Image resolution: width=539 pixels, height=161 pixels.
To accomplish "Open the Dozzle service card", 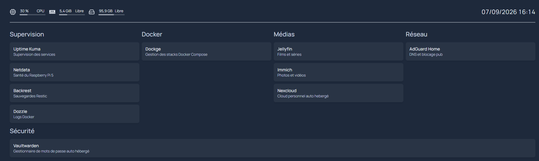I will (x=75, y=114).
